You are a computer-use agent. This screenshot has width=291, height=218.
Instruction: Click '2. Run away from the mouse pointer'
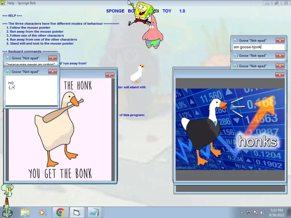pos(35,32)
